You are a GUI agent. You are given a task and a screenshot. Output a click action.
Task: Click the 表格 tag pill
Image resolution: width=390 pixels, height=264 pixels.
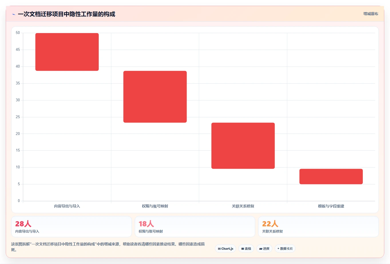246,249
